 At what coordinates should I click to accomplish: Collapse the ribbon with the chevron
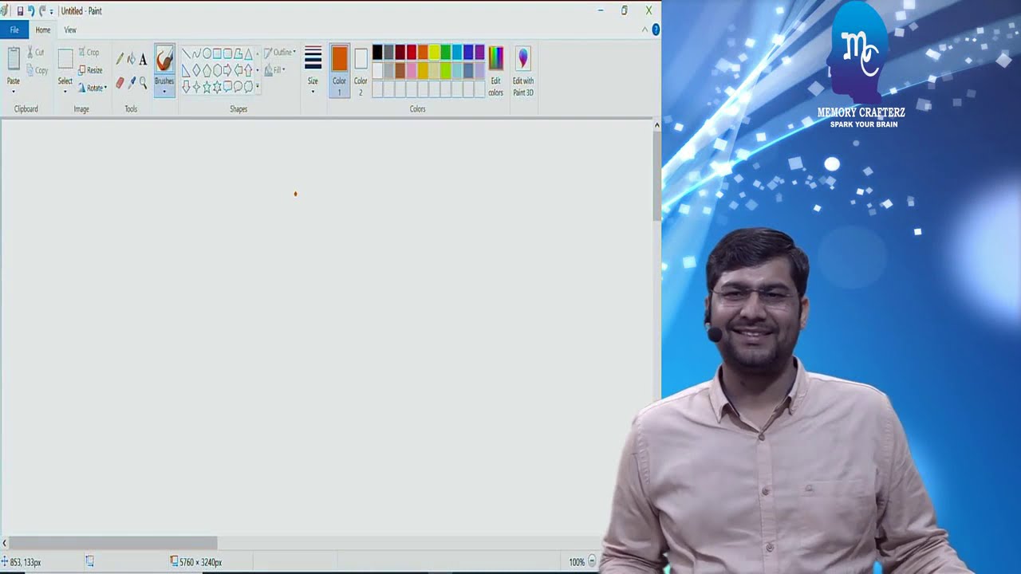pyautogui.click(x=645, y=29)
